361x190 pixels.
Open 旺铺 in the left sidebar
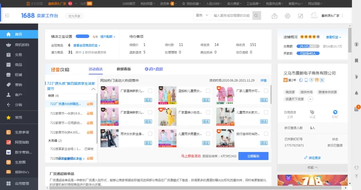19,75
